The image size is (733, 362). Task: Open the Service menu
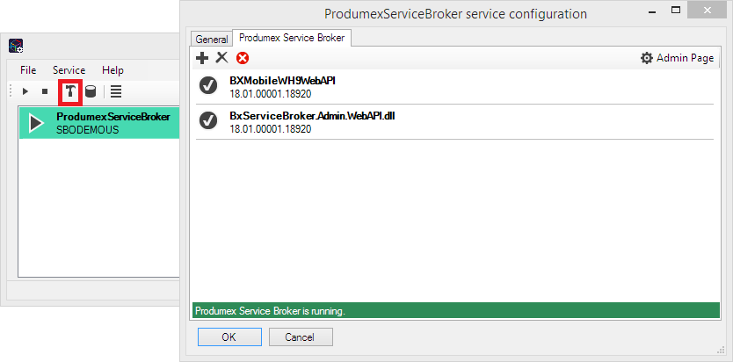(69, 70)
